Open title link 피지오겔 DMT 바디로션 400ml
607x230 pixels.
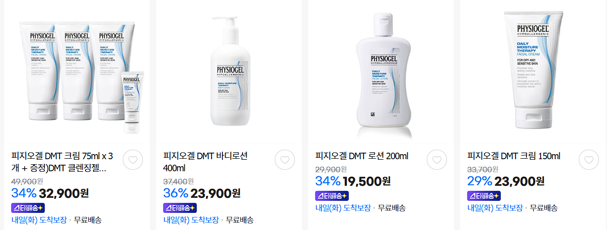[x=205, y=162]
